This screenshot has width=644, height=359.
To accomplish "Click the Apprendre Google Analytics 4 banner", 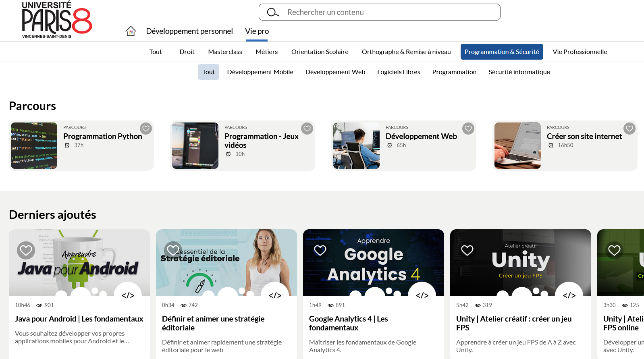I will tap(374, 262).
